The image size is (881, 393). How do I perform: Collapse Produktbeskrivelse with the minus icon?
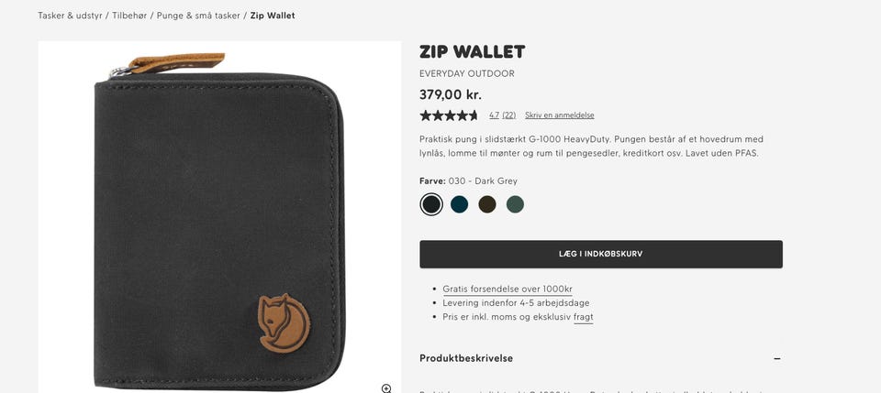click(x=777, y=358)
